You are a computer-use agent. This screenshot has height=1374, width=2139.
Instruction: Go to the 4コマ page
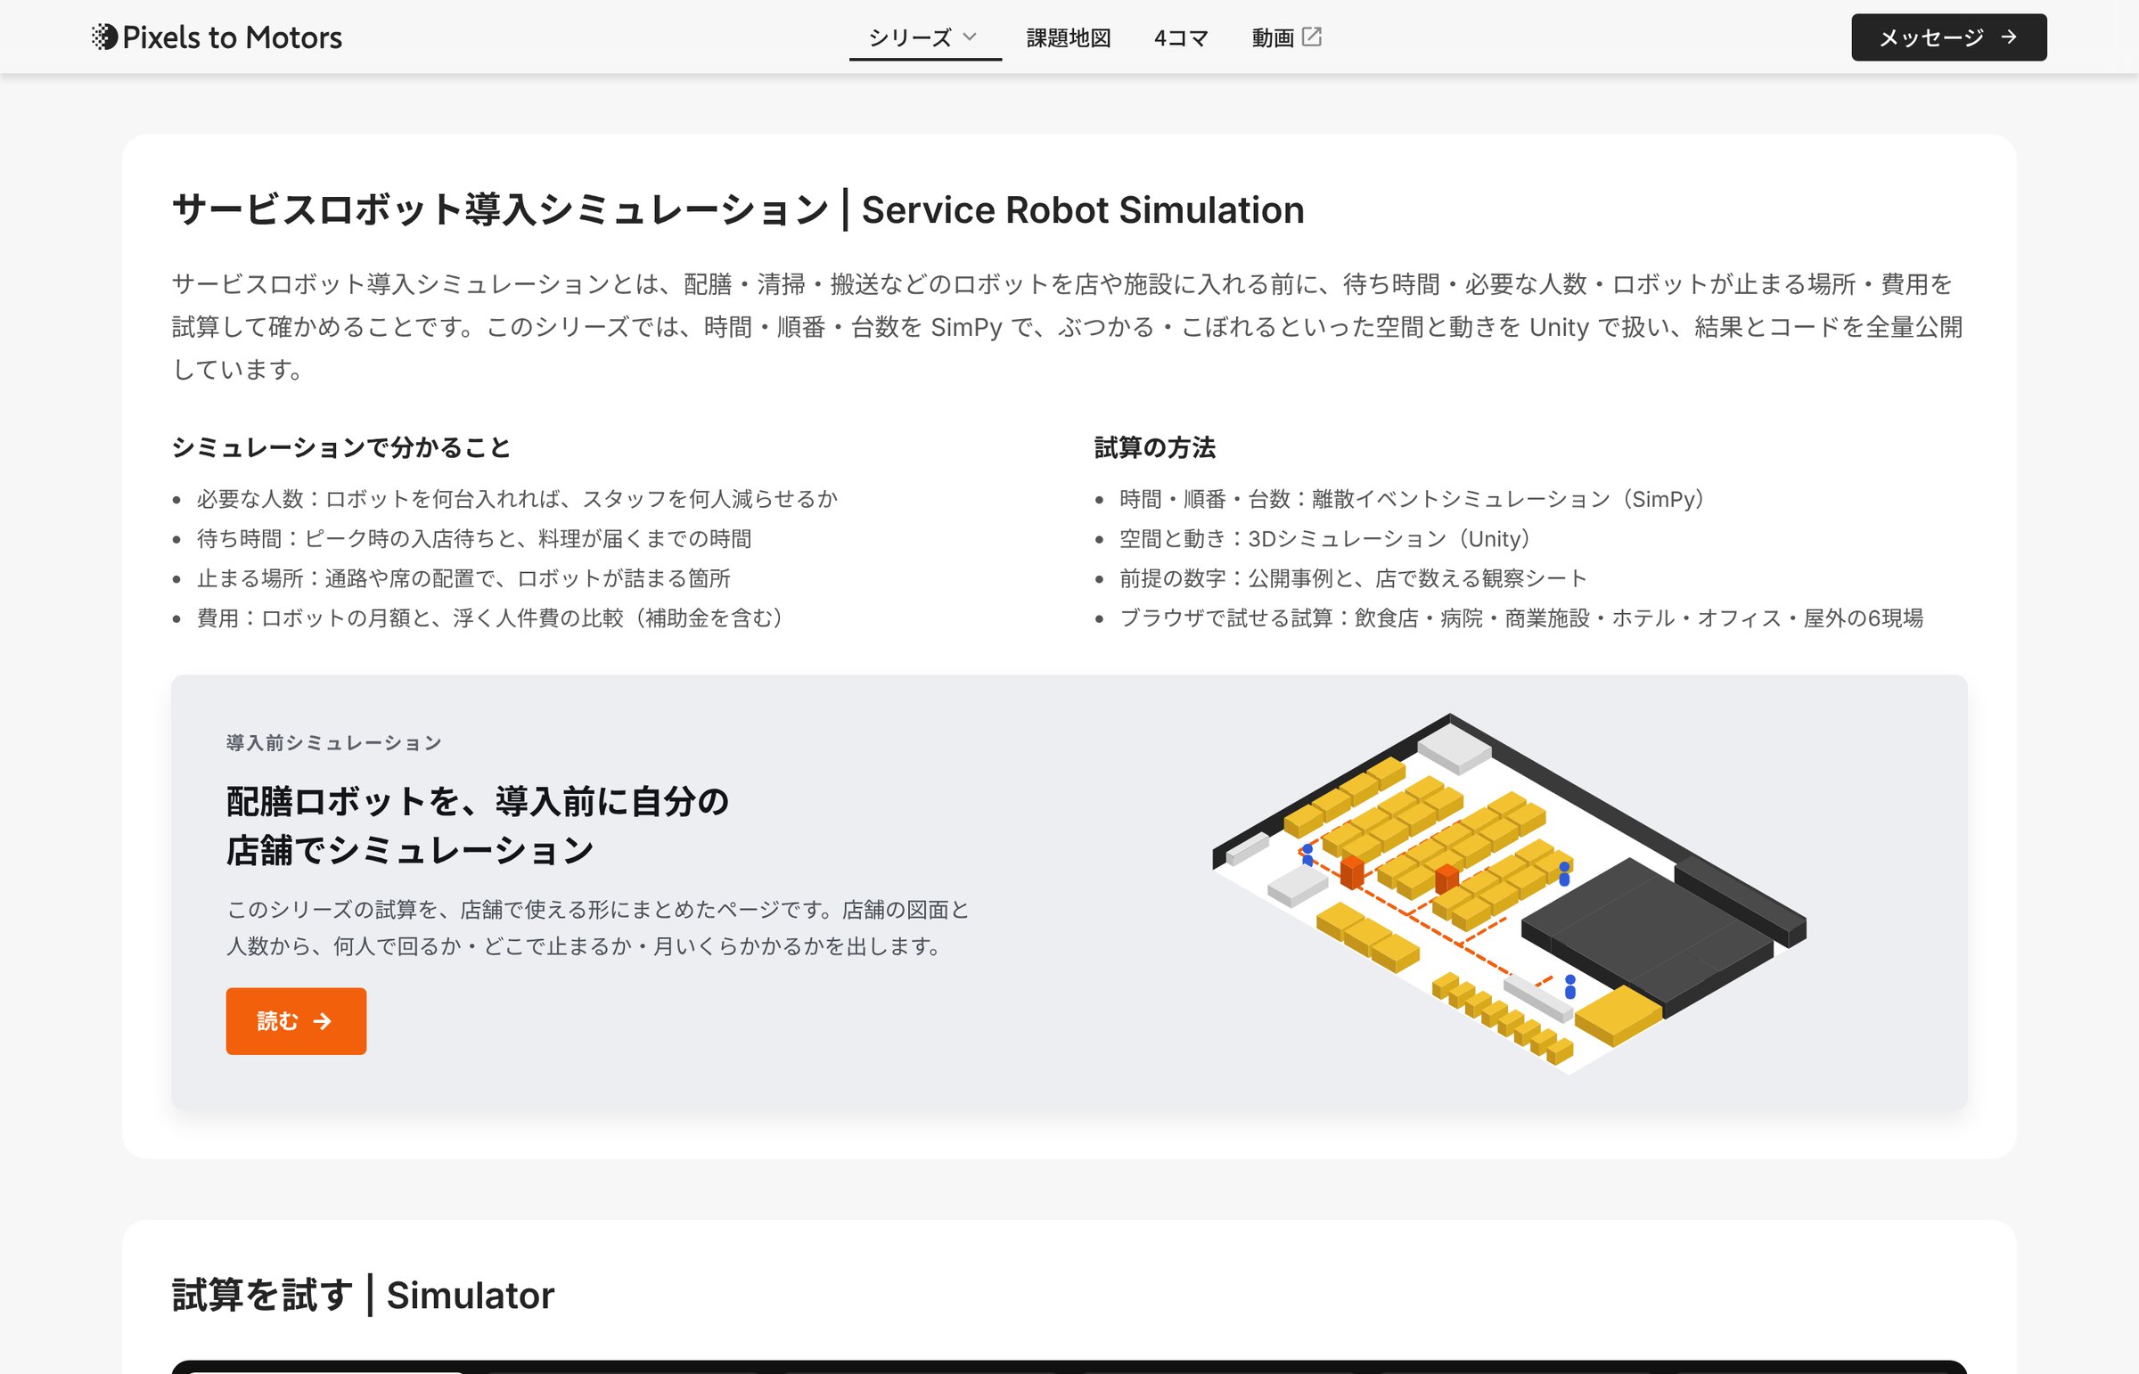coord(1181,37)
